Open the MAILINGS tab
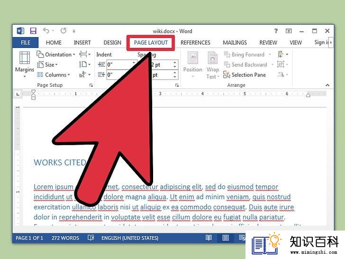Screen dimensions: 345x259 pyautogui.click(x=235, y=43)
